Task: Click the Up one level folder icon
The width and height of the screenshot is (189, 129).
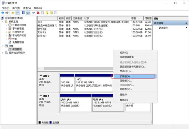Action: pos(13,13)
